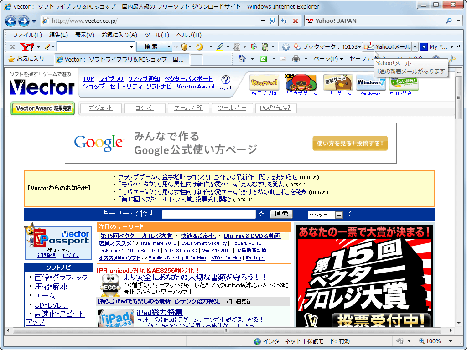Open the search provider dropdown beside the magnifier

click(x=459, y=21)
